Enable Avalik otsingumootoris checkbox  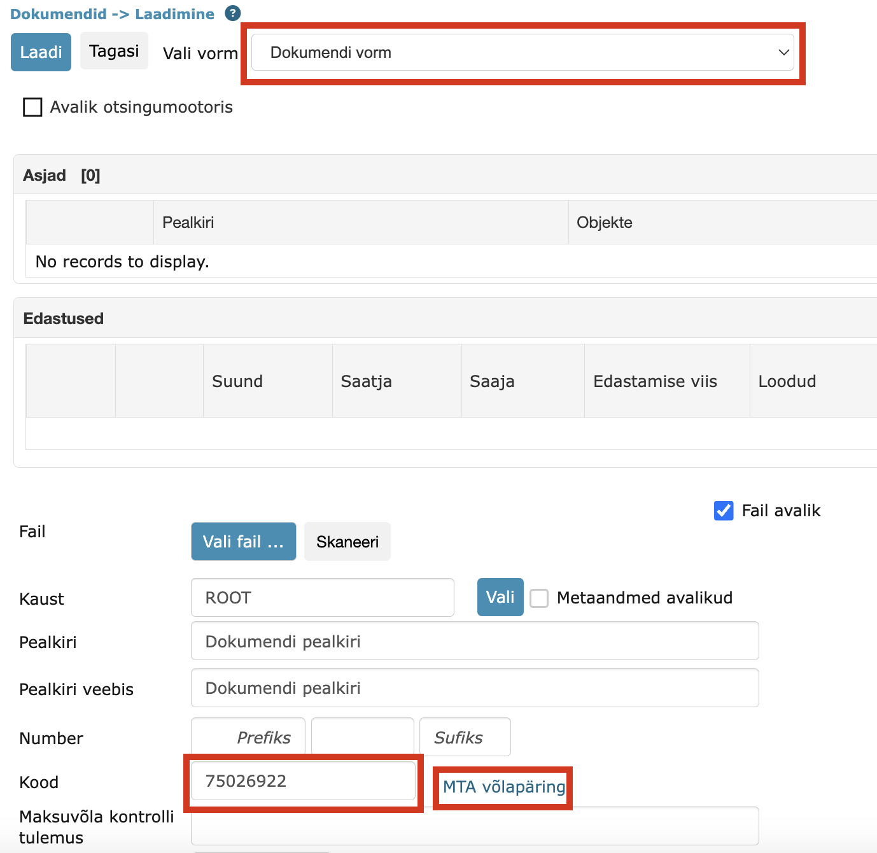(x=32, y=107)
